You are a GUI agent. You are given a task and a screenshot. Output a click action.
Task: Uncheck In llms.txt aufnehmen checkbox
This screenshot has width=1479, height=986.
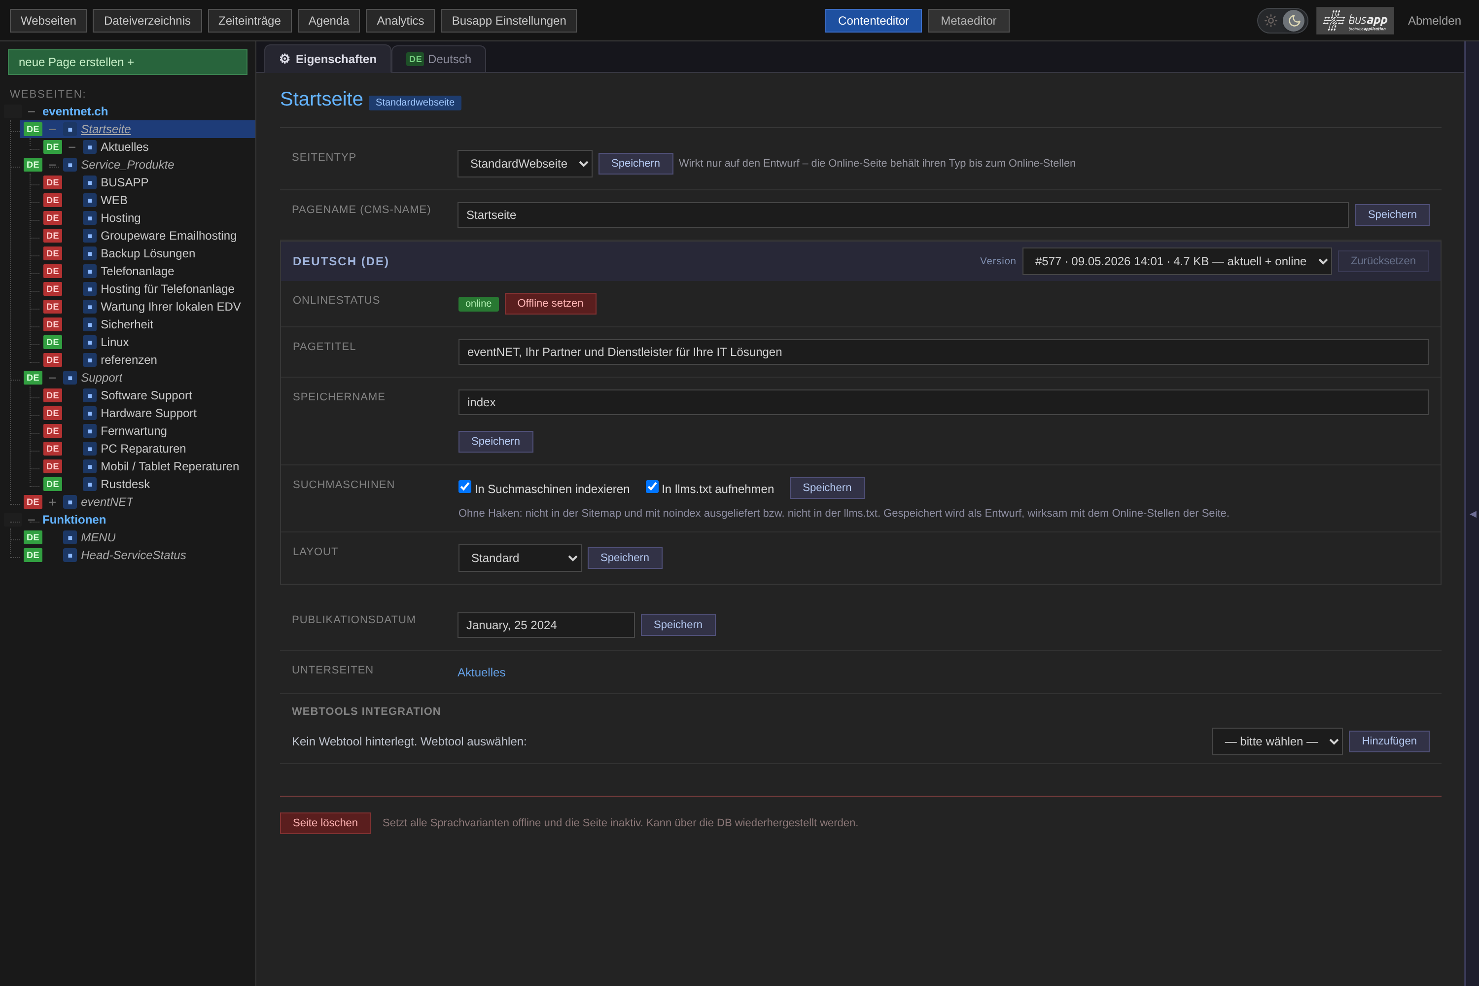652,486
